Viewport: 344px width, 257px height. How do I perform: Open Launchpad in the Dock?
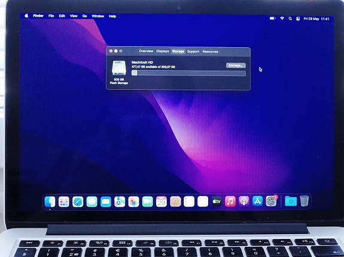64,202
